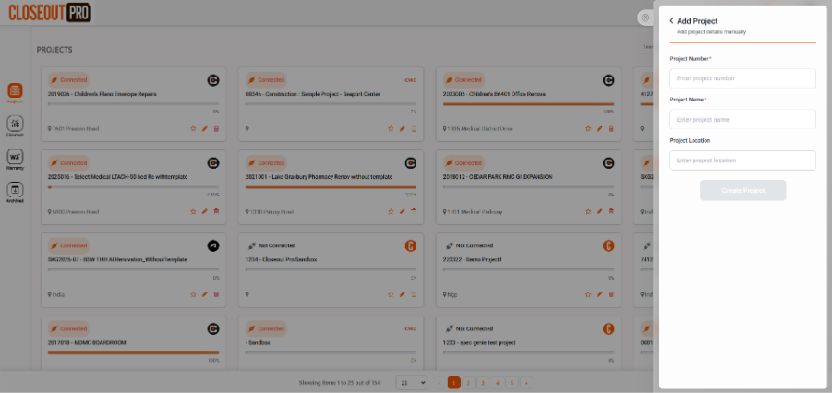The height and width of the screenshot is (393, 832).
Task: Edit the Lake Granbury Pharmacy Renov project
Action: [x=403, y=211]
